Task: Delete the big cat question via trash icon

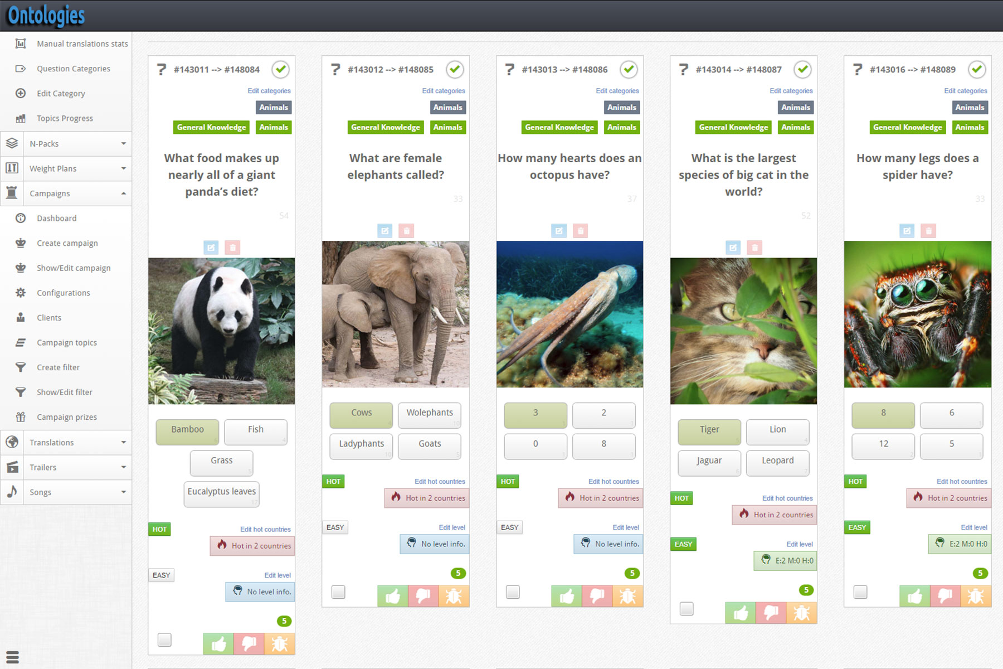Action: coord(754,248)
